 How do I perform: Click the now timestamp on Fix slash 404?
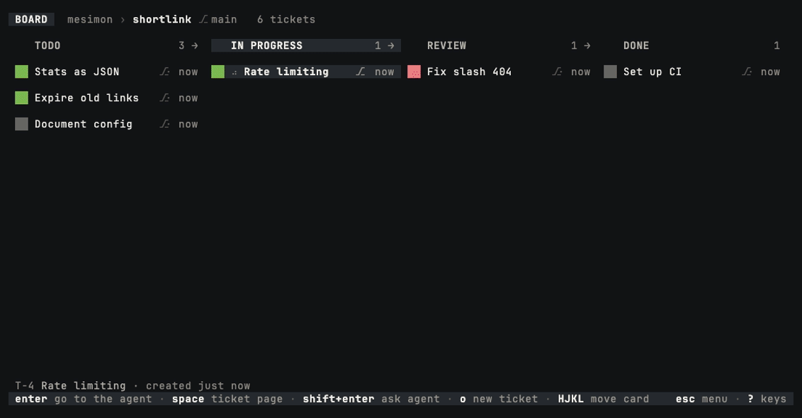pyautogui.click(x=580, y=72)
